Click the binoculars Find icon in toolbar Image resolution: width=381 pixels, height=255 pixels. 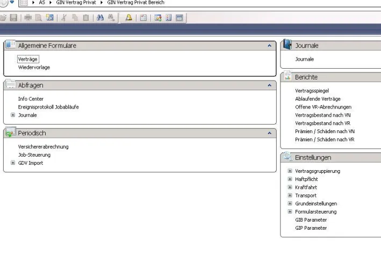[x=100, y=18]
